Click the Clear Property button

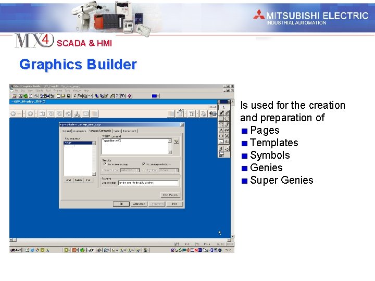click(170, 195)
